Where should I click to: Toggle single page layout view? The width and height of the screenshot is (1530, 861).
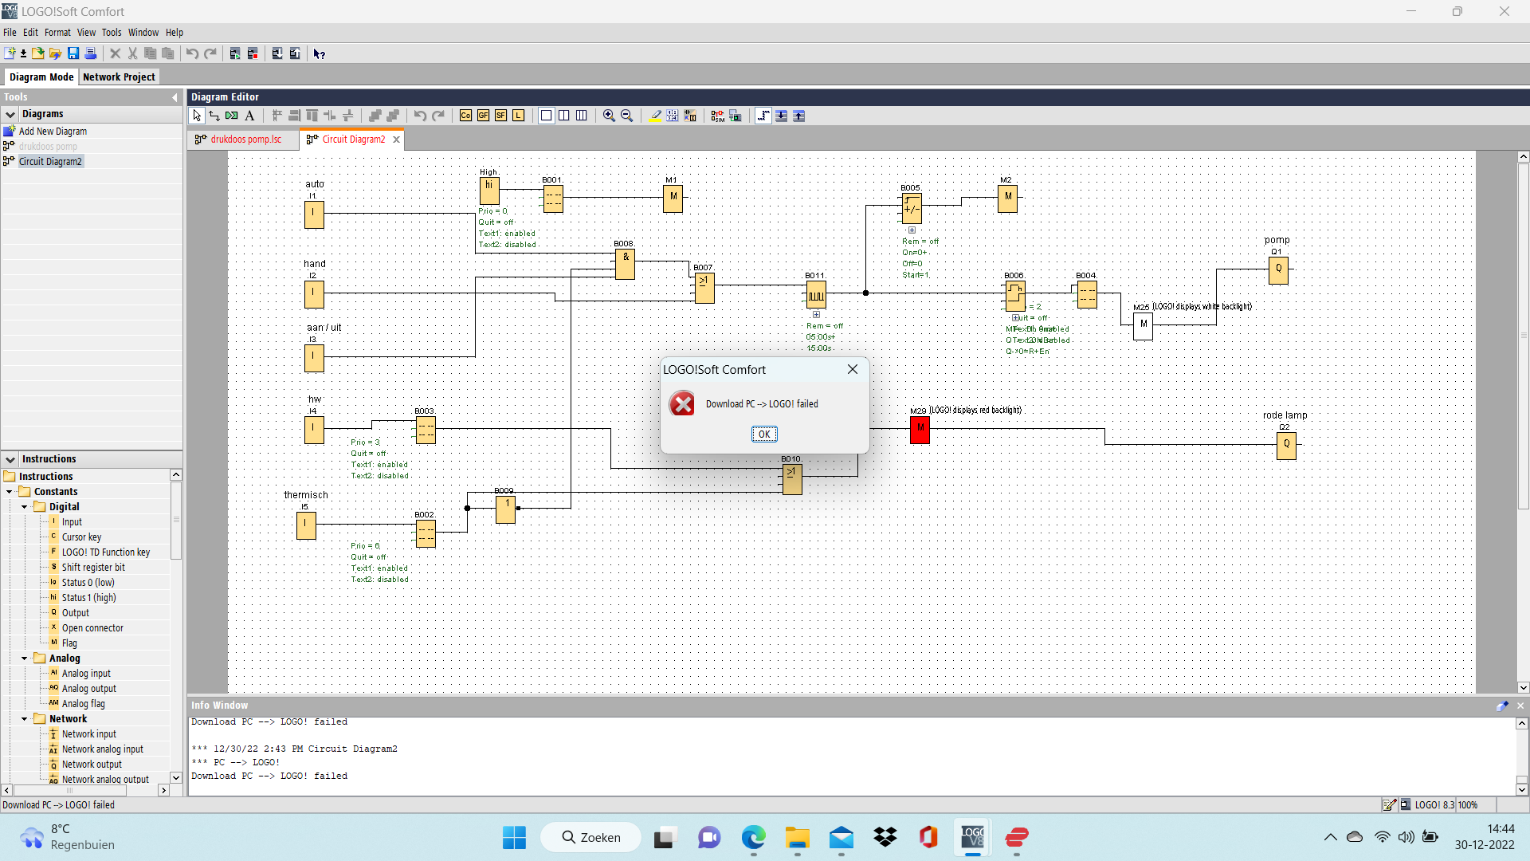[x=546, y=116]
